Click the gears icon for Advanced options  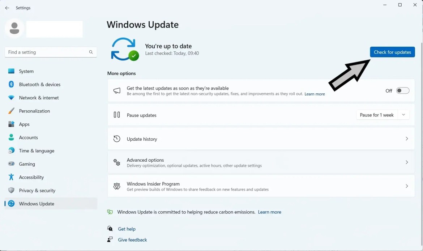[x=116, y=162]
